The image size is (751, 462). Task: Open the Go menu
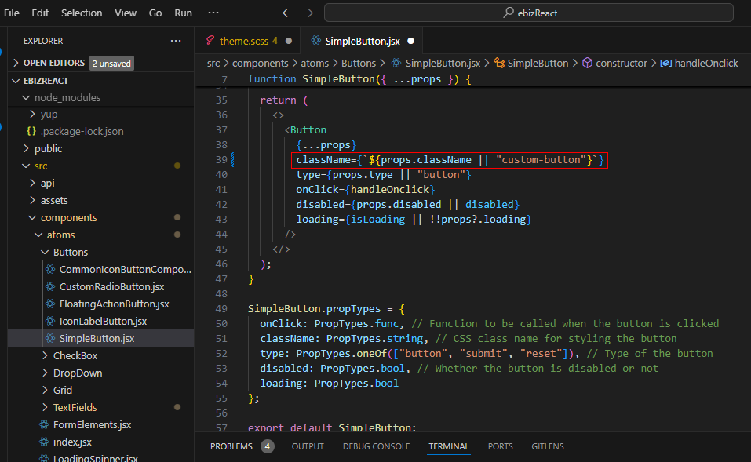pyautogui.click(x=155, y=13)
